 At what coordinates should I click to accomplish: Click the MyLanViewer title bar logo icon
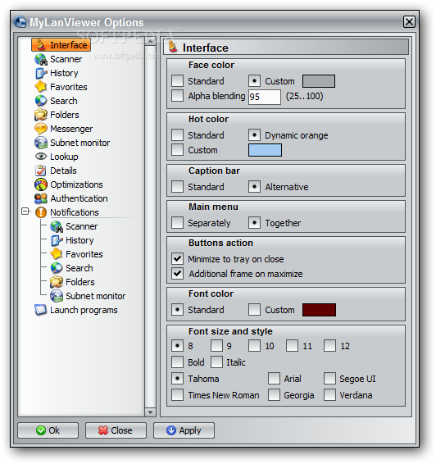(20, 22)
